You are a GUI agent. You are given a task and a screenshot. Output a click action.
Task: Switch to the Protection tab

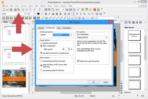point(67,28)
